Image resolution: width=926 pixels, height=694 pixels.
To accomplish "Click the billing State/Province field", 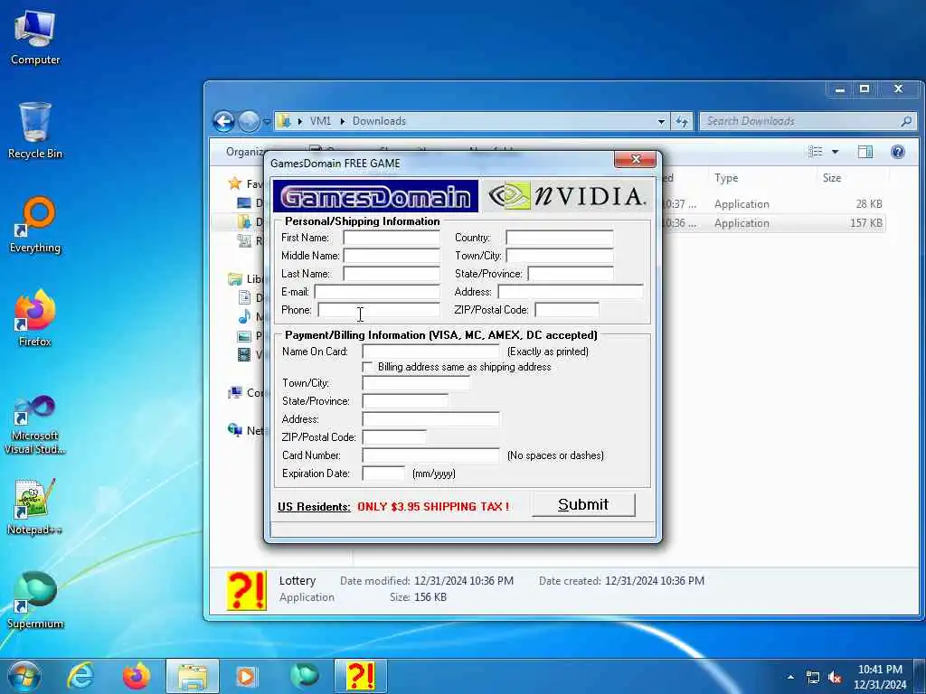I will point(405,401).
